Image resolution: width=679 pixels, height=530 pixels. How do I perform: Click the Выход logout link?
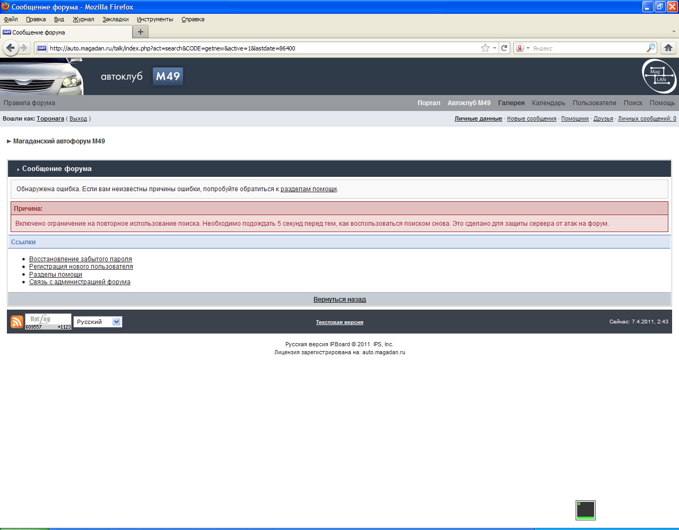(78, 118)
